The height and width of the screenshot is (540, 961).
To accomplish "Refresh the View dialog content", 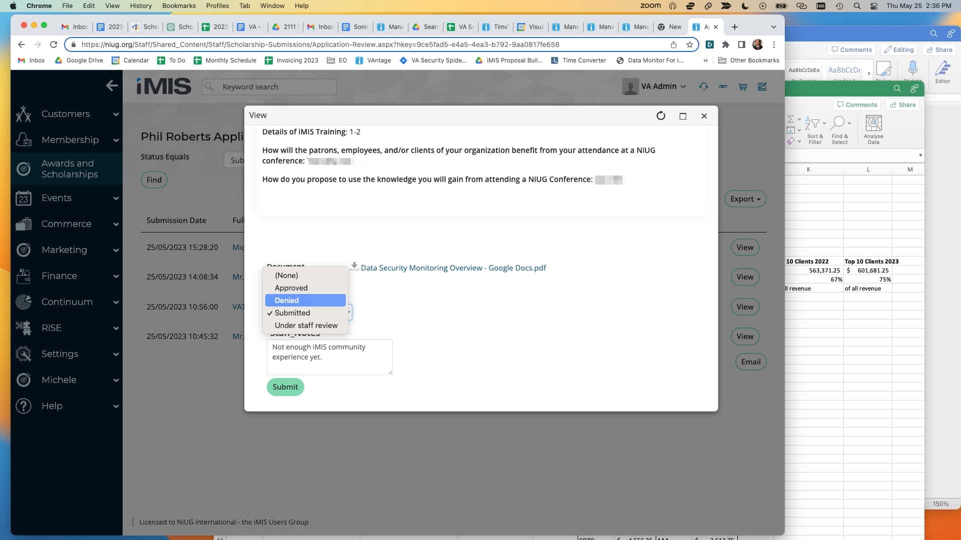I will click(661, 116).
